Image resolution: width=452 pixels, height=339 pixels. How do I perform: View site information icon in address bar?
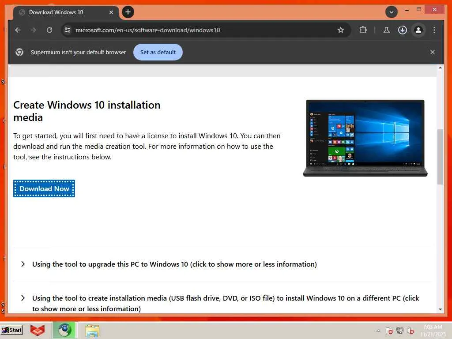point(68,30)
